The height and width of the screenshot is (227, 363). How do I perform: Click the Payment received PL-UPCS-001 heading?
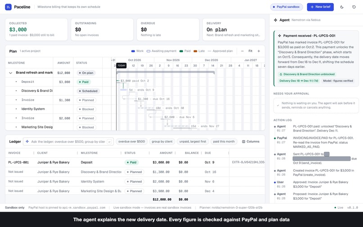[x=309, y=36]
